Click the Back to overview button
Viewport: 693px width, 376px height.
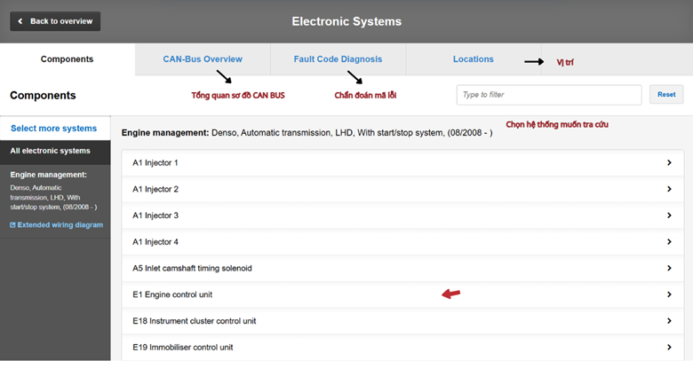click(55, 21)
